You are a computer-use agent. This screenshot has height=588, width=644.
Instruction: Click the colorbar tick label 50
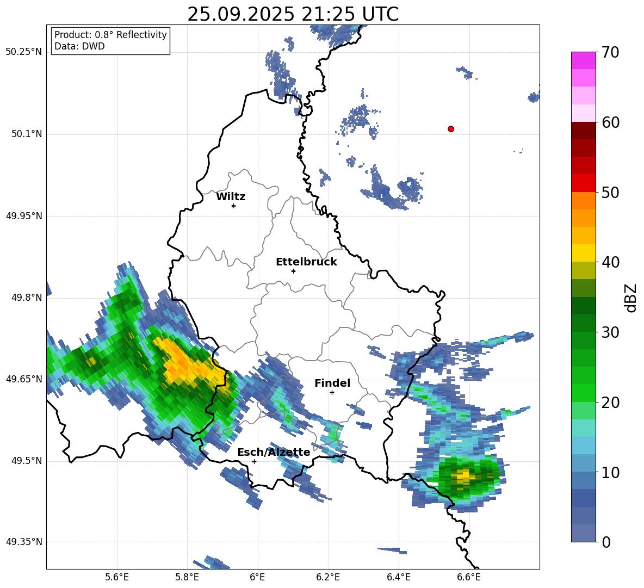pyautogui.click(x=610, y=193)
